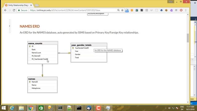Open a new browser tab
The image size is (197, 111).
click(x=37, y=5)
